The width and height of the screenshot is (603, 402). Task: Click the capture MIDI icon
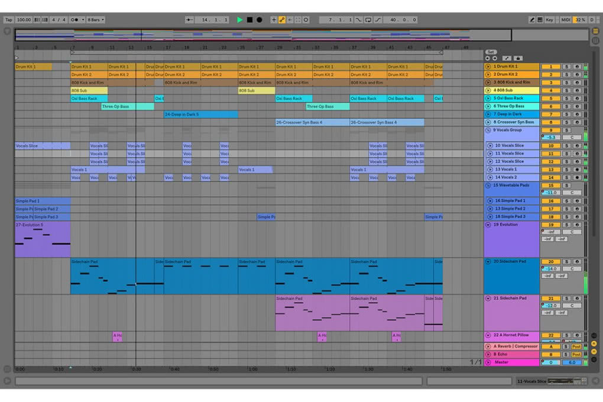297,20
